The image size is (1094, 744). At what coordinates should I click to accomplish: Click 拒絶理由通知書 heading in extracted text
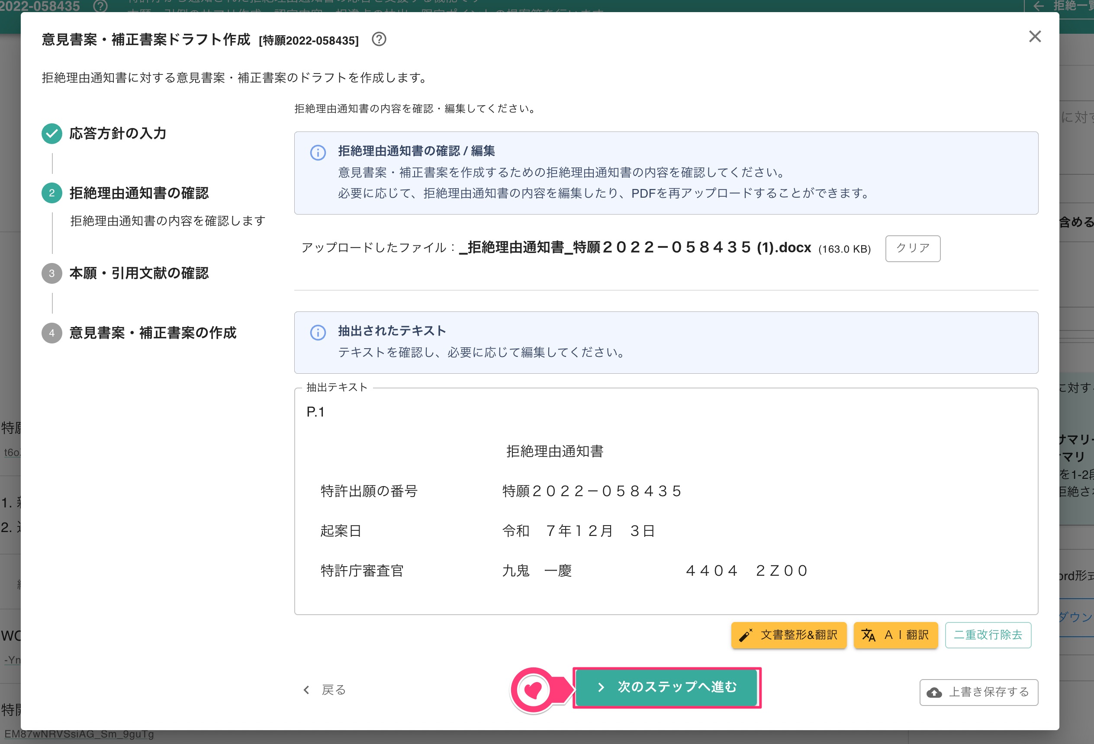(x=554, y=451)
